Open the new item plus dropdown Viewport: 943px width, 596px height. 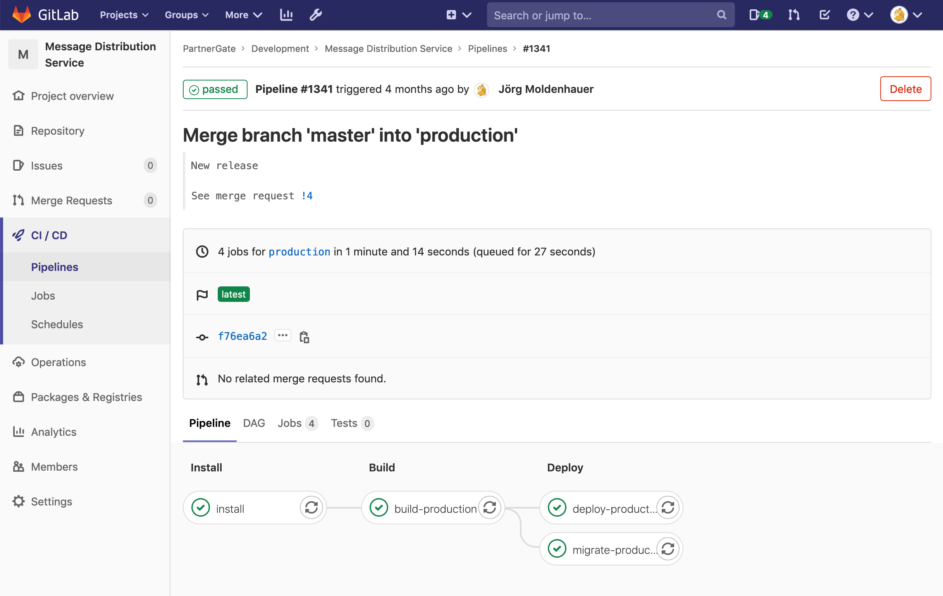tap(459, 15)
